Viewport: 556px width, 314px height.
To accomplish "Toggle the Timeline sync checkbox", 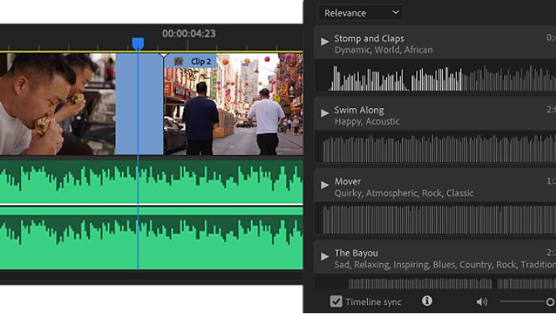I will click(336, 301).
